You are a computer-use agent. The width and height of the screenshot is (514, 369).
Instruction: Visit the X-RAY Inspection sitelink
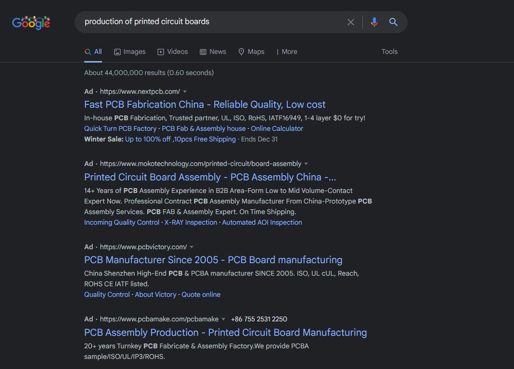point(191,223)
